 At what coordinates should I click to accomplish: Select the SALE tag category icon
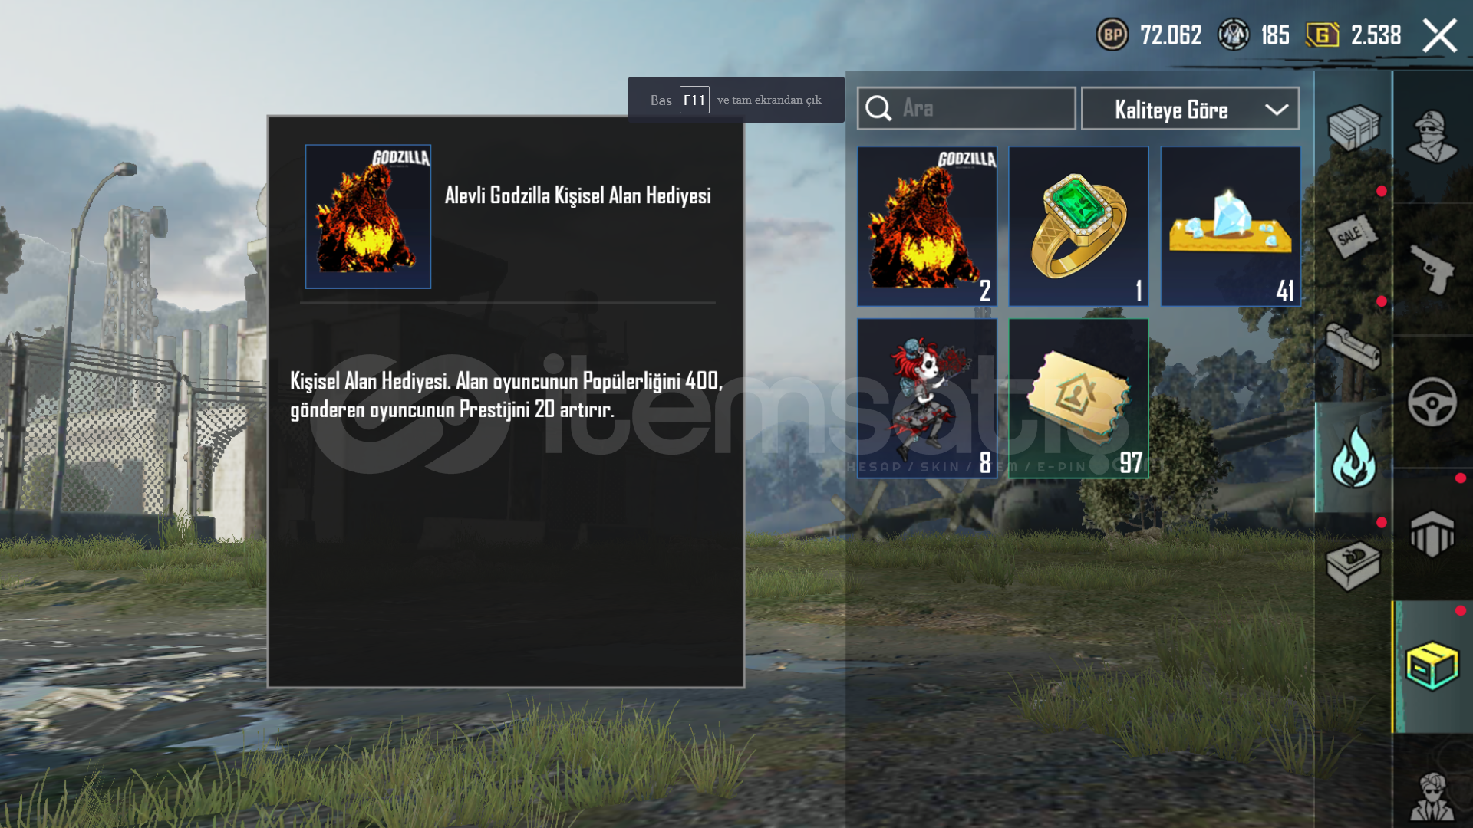coord(1353,237)
